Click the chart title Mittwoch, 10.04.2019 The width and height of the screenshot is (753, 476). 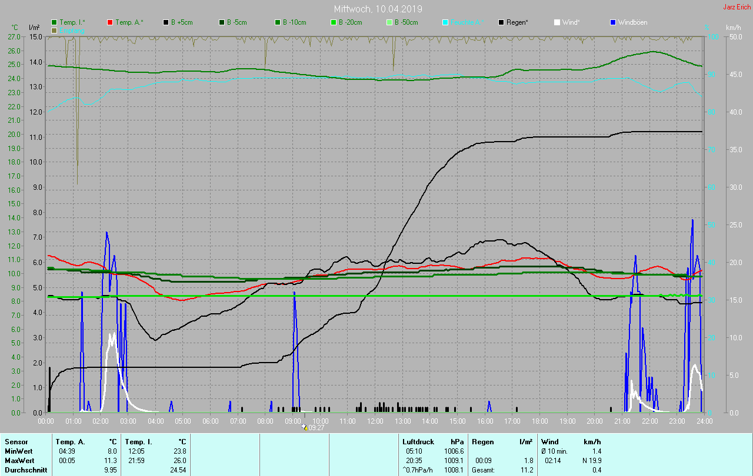378,9
